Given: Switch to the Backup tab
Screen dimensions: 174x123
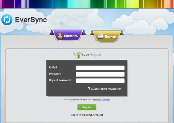Looking at the screenshot, I should click(107, 37).
